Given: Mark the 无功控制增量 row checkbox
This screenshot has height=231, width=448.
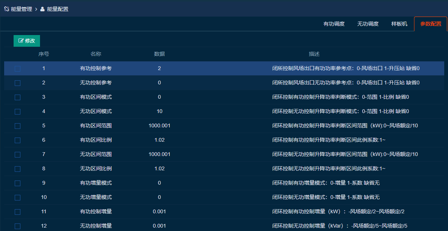Looking at the screenshot, I should [x=18, y=226].
